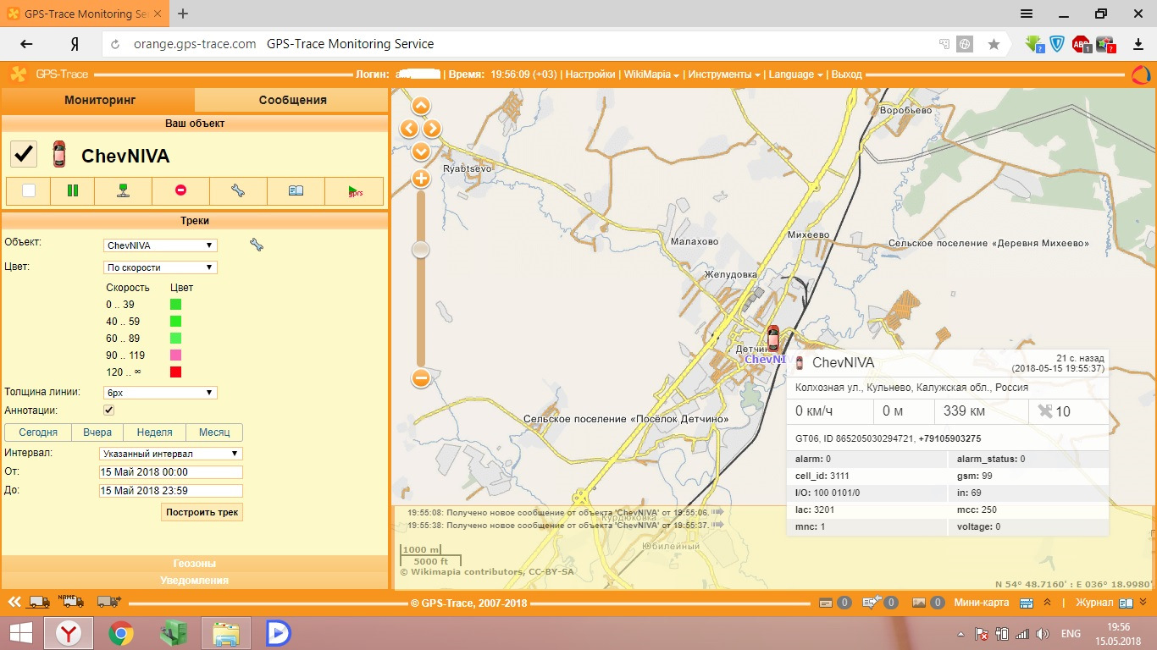Viewport: 1157px width, 650px height.
Task: Pan the map left with the arrow button
Action: [x=409, y=129]
